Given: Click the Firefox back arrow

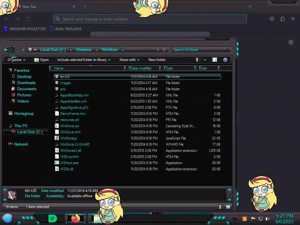Looking at the screenshot, I should coord(7,19).
